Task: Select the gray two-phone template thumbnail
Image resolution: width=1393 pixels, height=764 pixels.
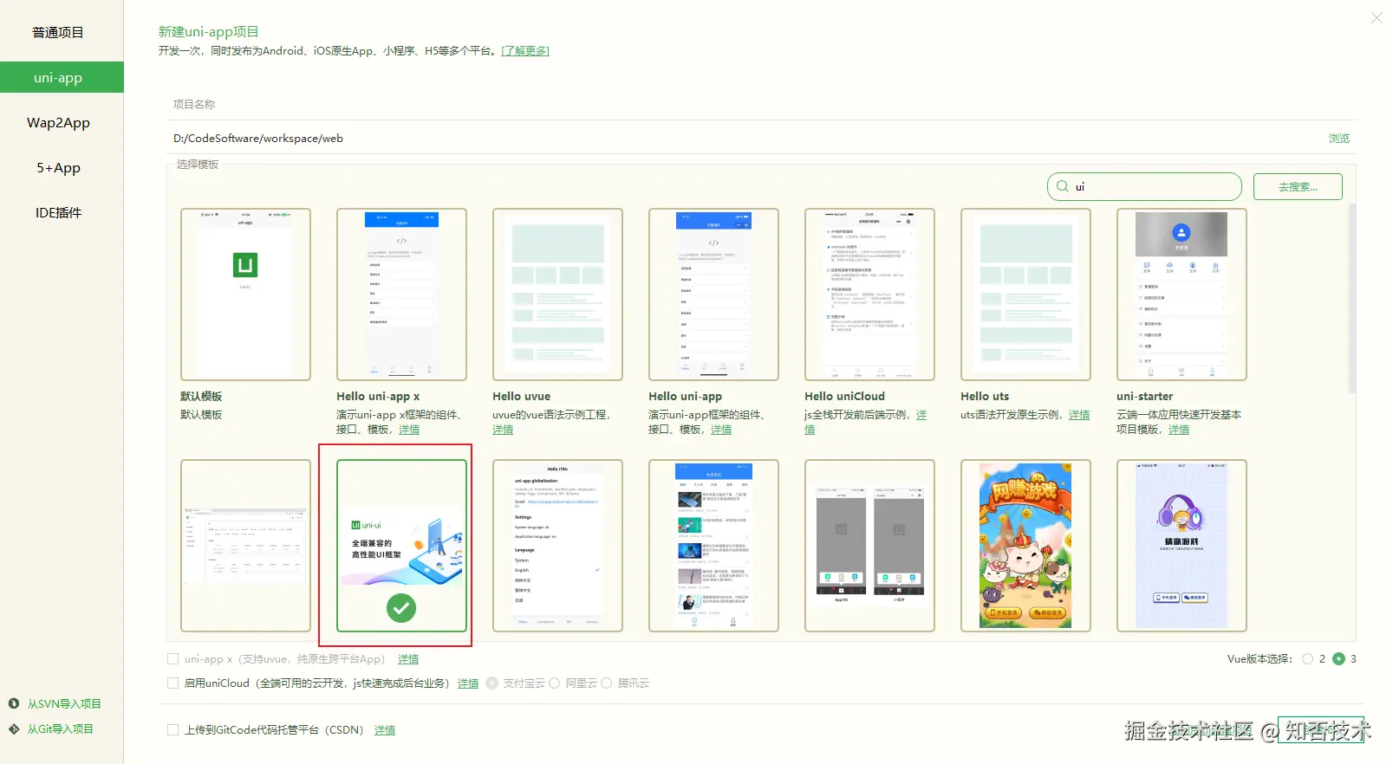Action: coord(869,546)
